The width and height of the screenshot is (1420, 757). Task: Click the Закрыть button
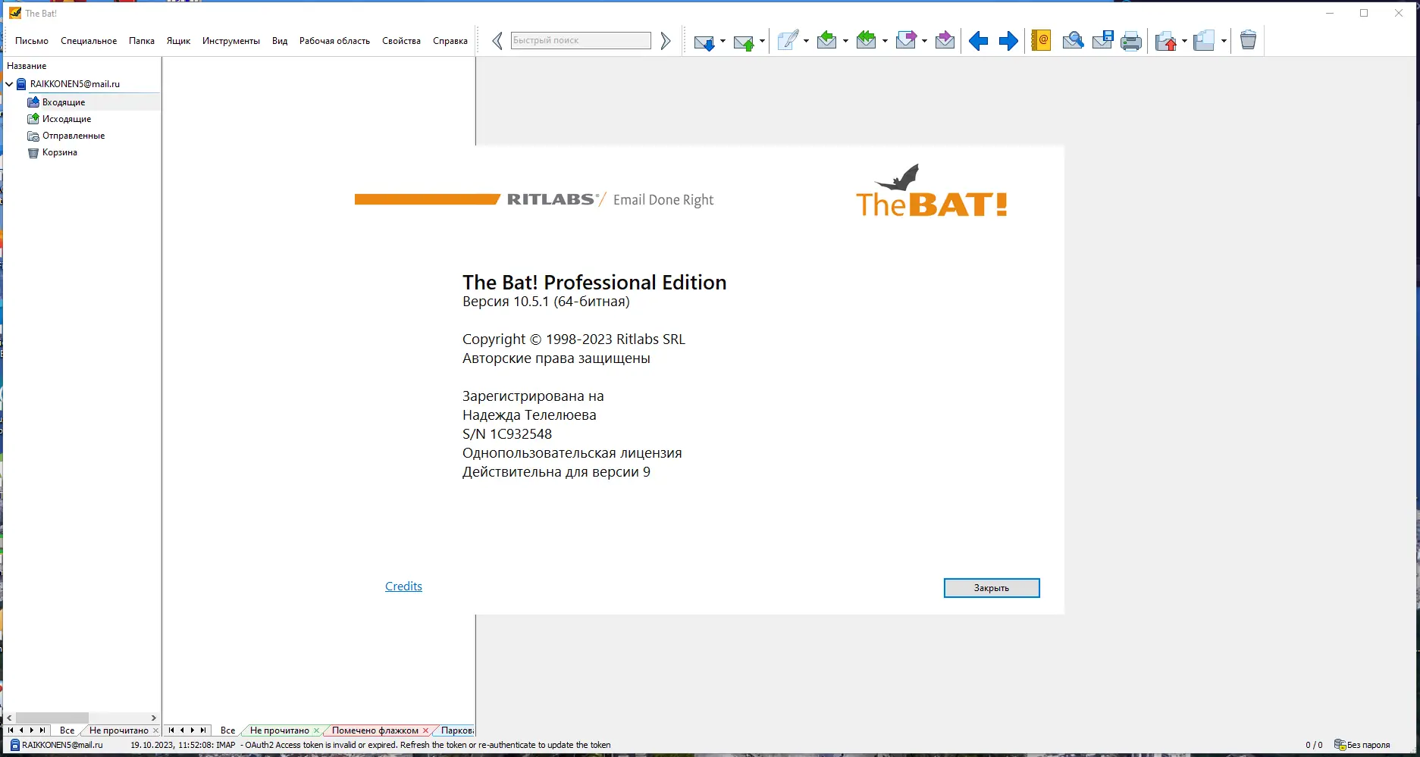992,588
